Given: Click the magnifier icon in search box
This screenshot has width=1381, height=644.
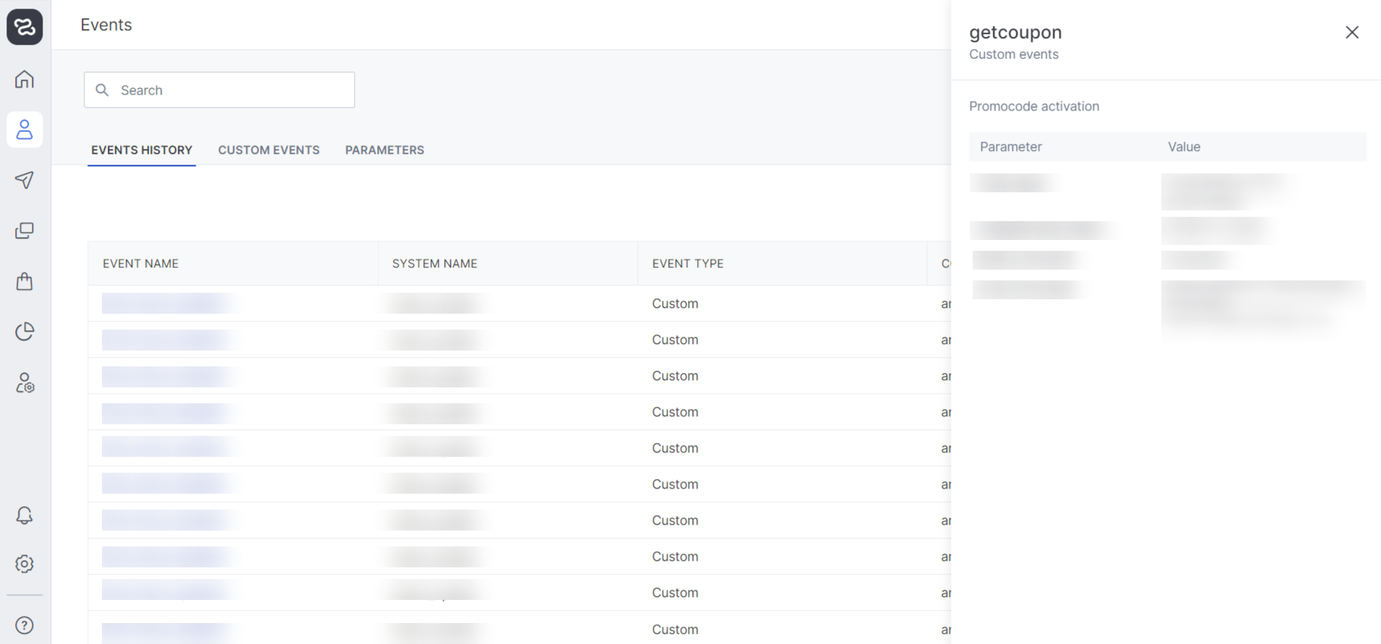Looking at the screenshot, I should pos(103,90).
